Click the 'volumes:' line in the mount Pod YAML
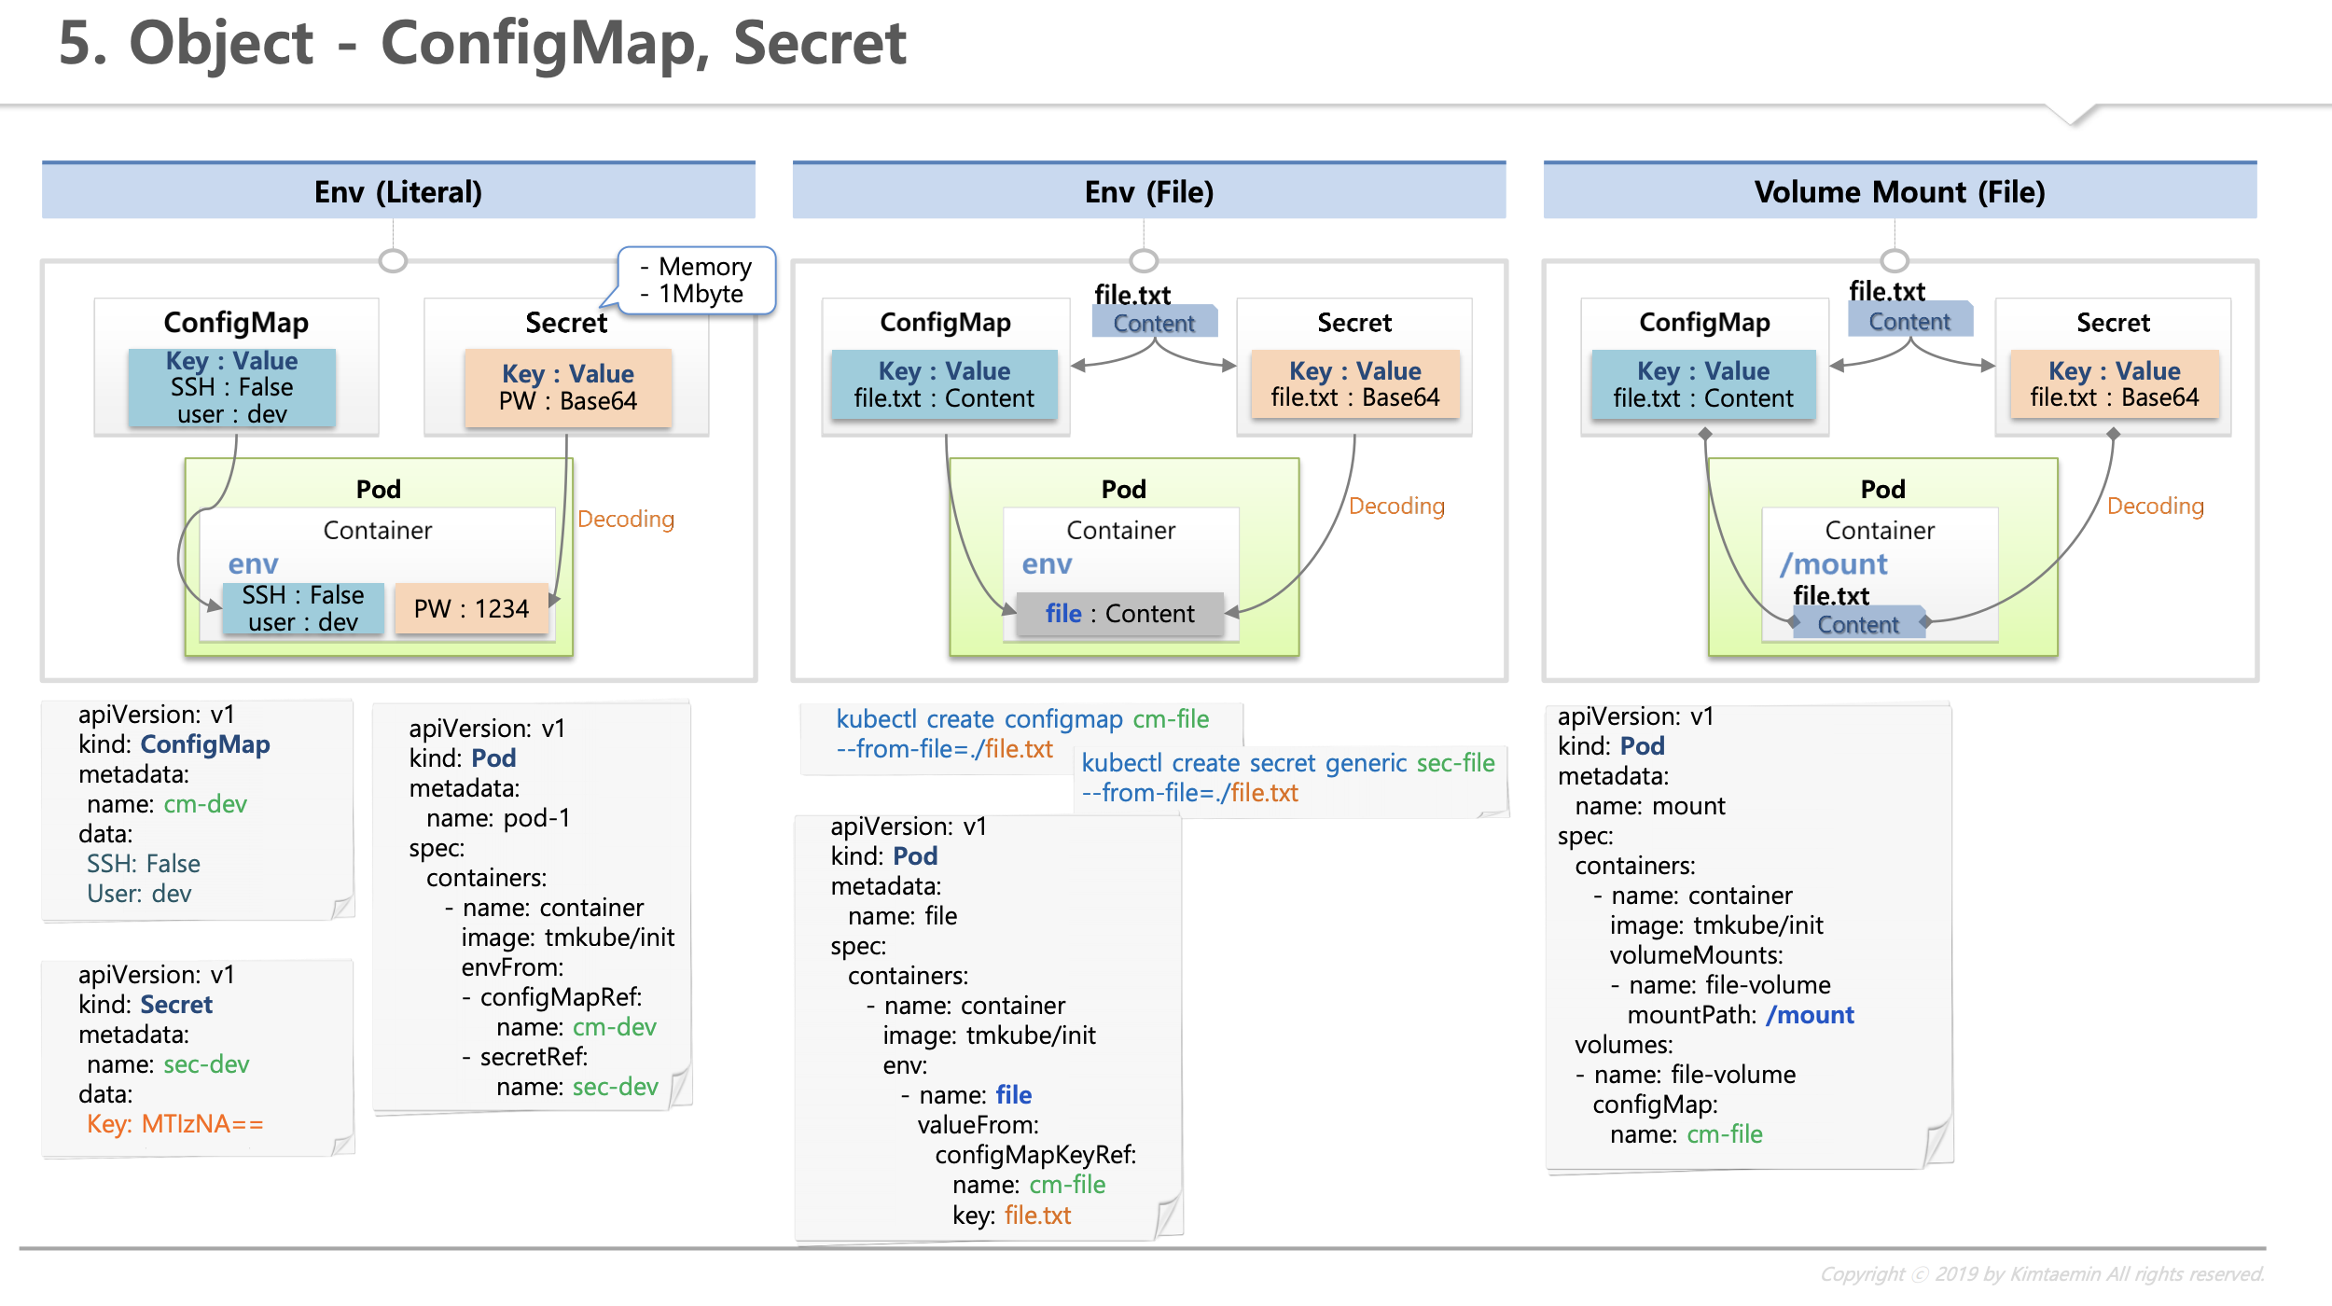The height and width of the screenshot is (1306, 2332). [x=1624, y=1045]
